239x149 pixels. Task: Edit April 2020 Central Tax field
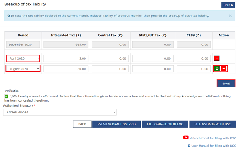(110, 58)
